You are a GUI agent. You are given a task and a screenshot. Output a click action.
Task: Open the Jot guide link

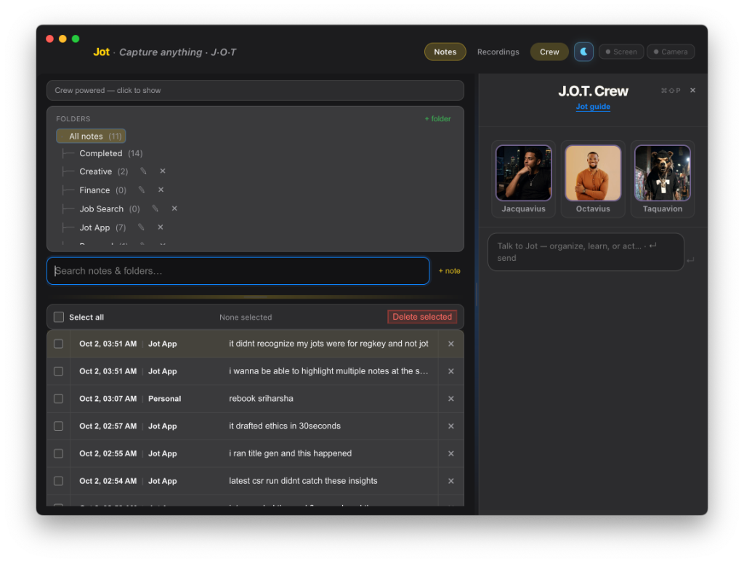593,106
